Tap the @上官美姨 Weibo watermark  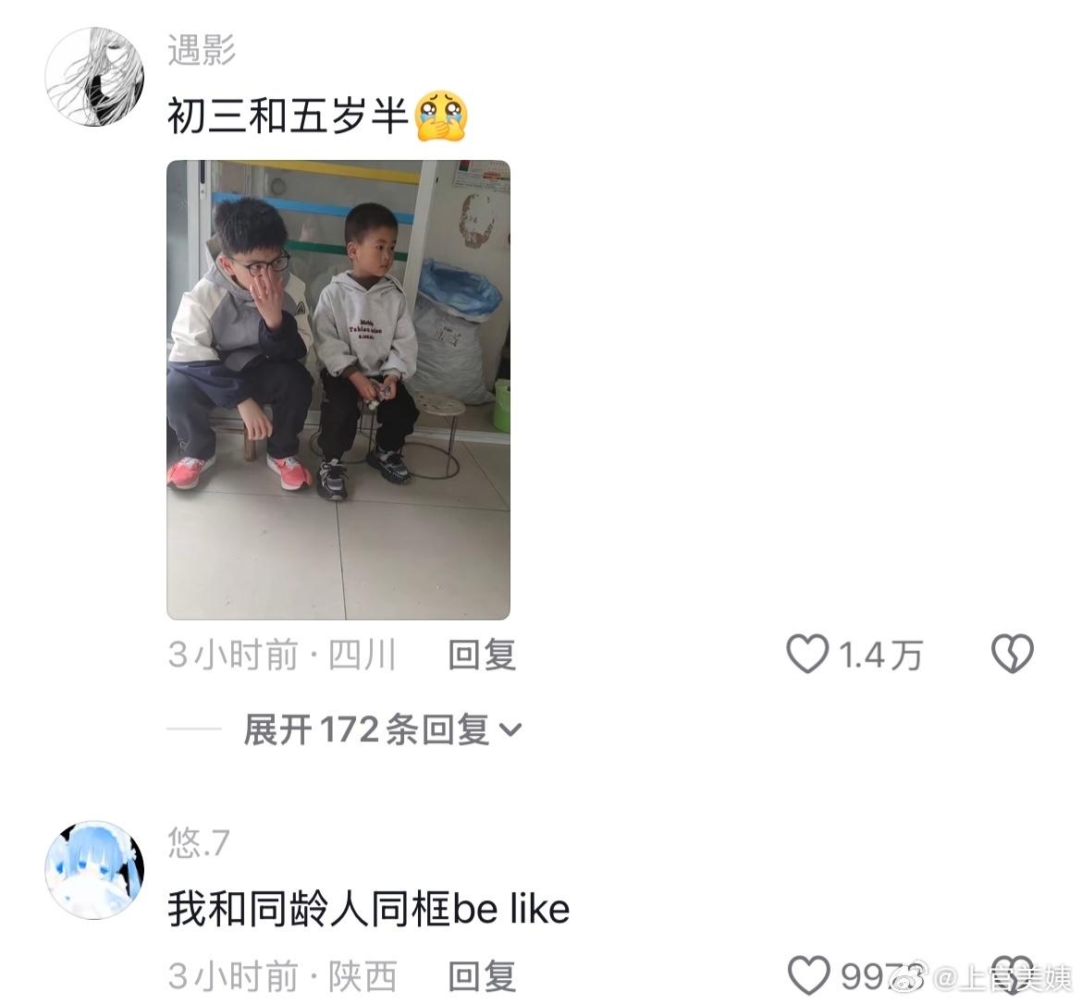[980, 977]
